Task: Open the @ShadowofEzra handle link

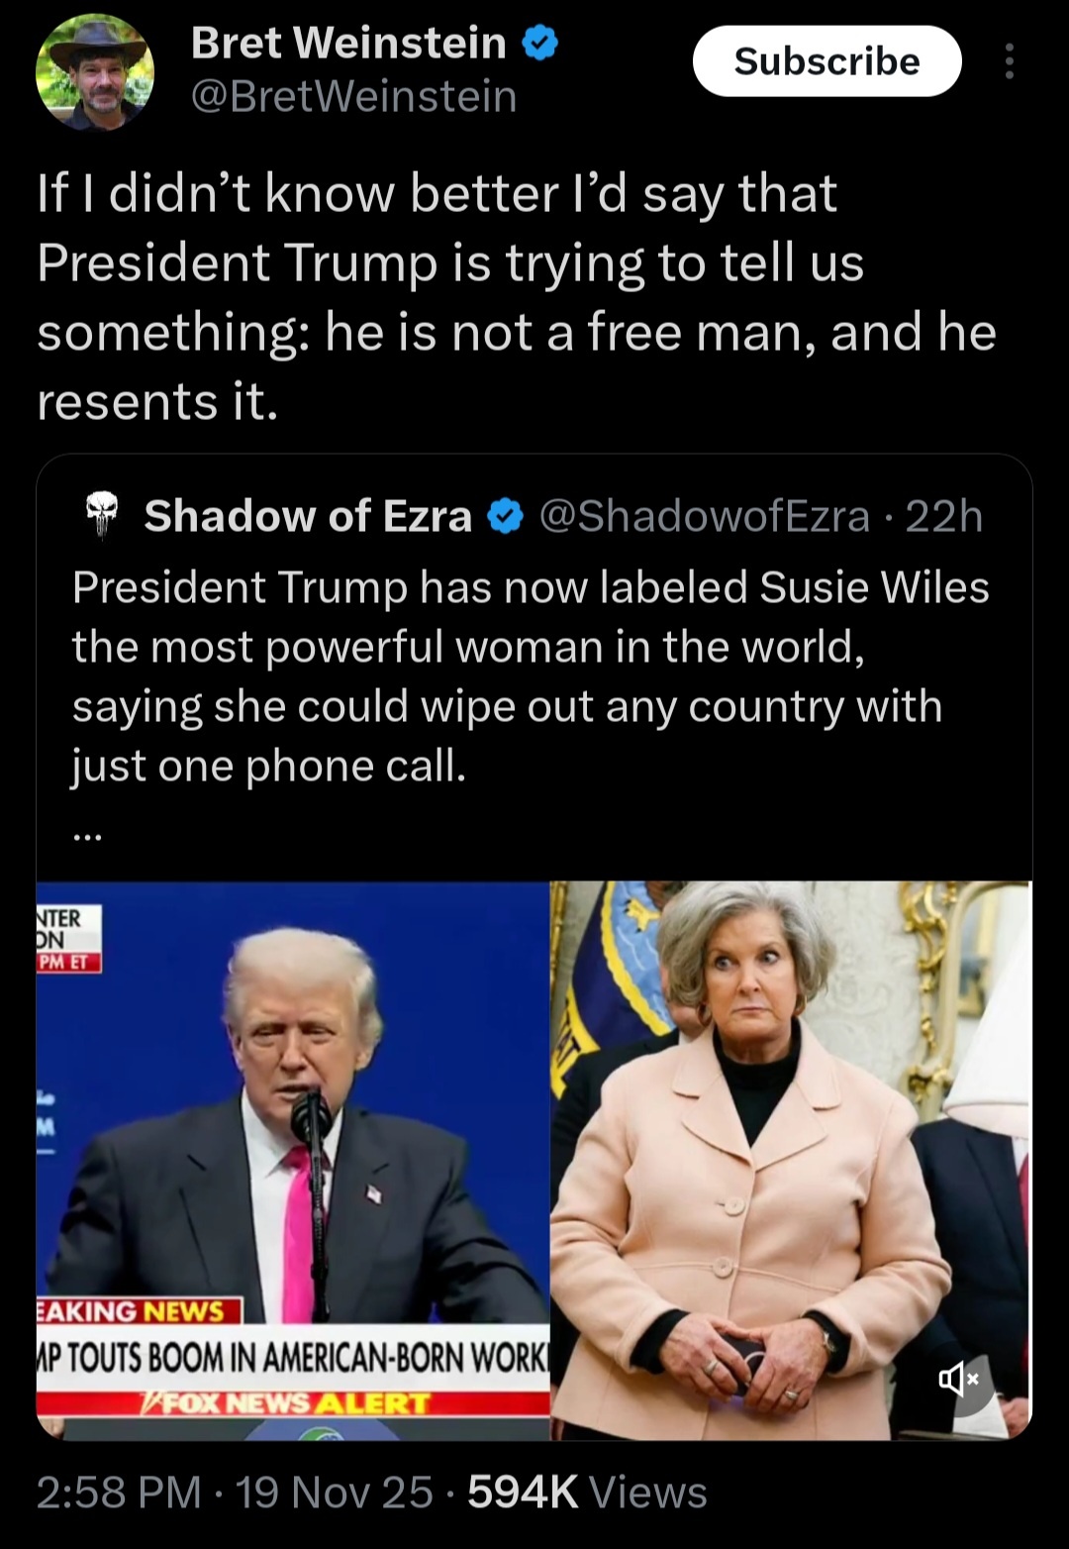Action: (x=704, y=516)
